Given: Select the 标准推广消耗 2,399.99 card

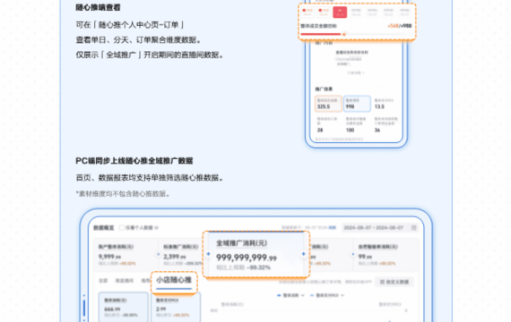Looking at the screenshot, I should pos(181,255).
